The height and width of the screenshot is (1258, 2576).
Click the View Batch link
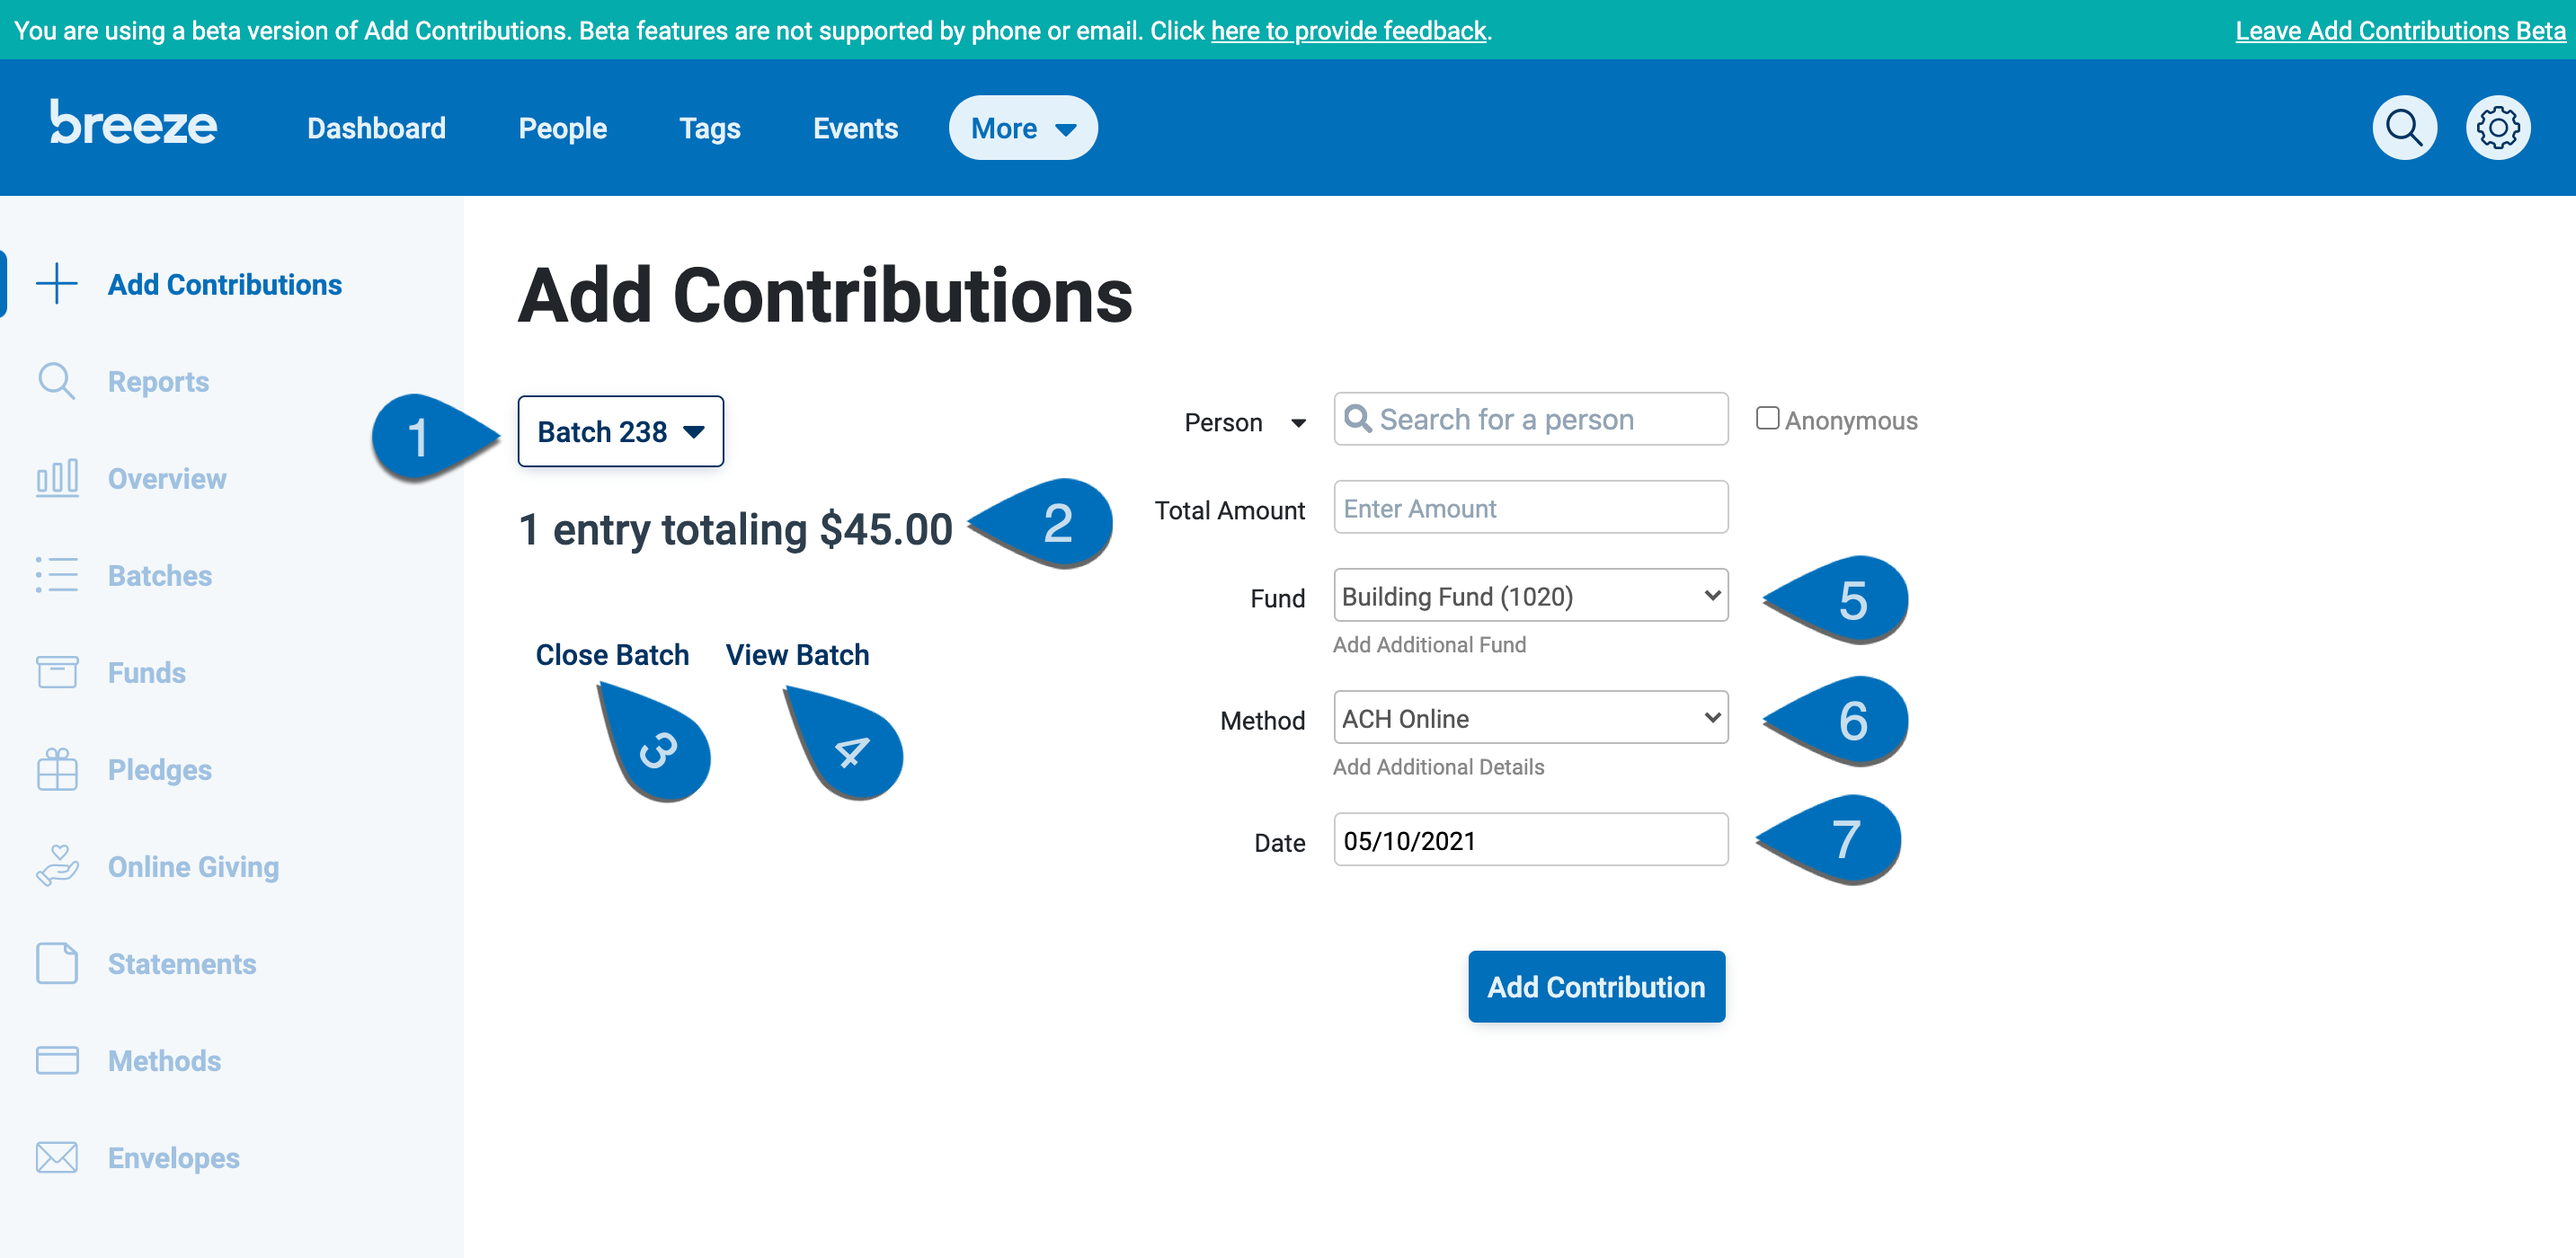pyautogui.click(x=797, y=655)
